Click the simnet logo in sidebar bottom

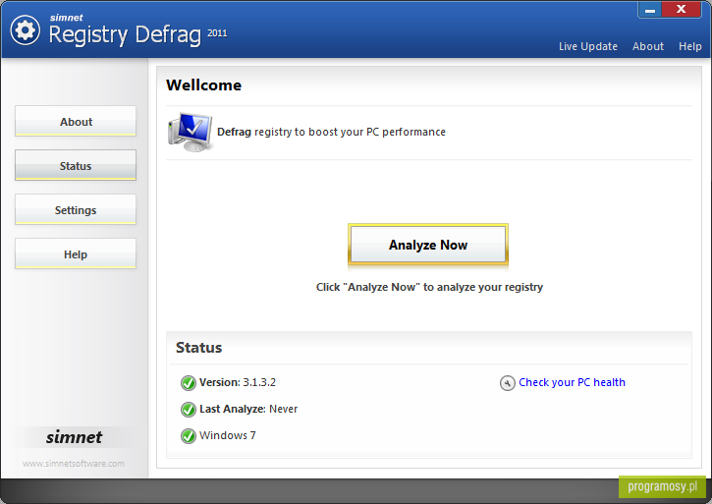74,437
